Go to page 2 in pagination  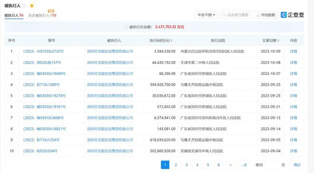pos(176,165)
